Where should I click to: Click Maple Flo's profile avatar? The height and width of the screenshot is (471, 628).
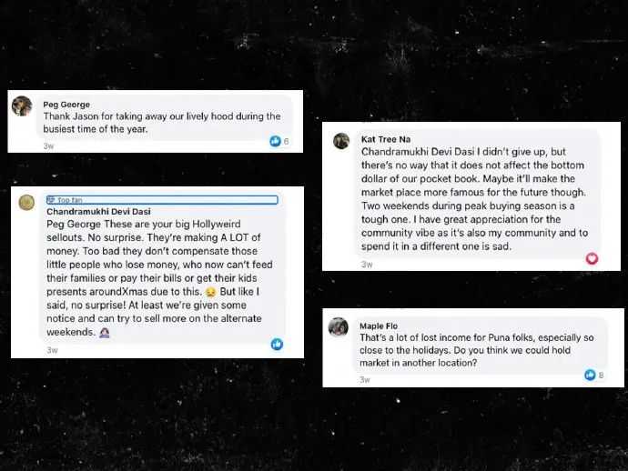point(339,327)
